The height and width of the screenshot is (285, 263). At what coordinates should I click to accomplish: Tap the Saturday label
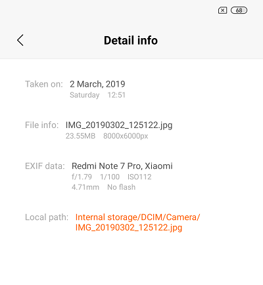click(x=85, y=95)
